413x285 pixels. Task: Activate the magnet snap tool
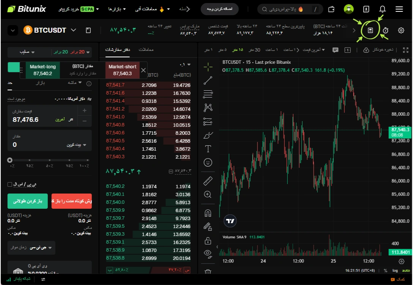point(208,213)
